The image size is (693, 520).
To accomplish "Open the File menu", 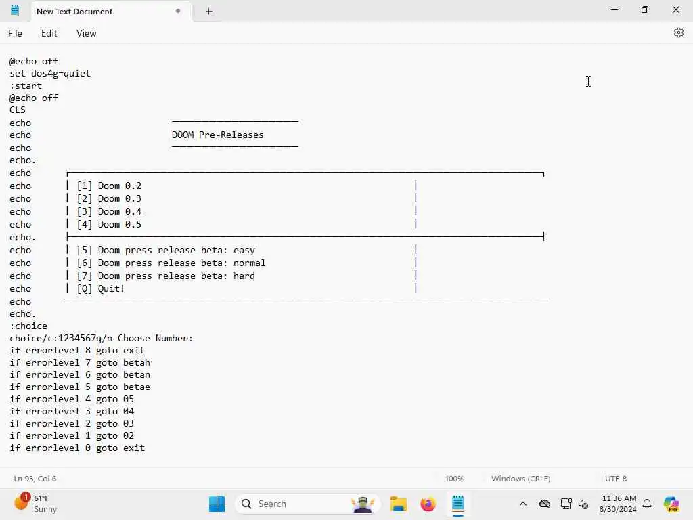I will (x=15, y=33).
